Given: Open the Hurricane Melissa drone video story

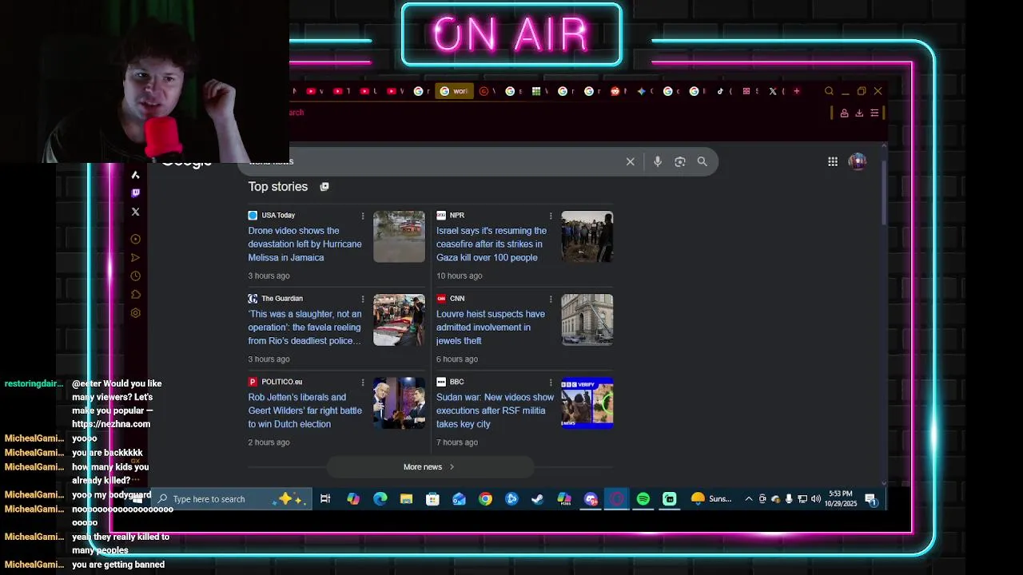Looking at the screenshot, I should tap(305, 244).
